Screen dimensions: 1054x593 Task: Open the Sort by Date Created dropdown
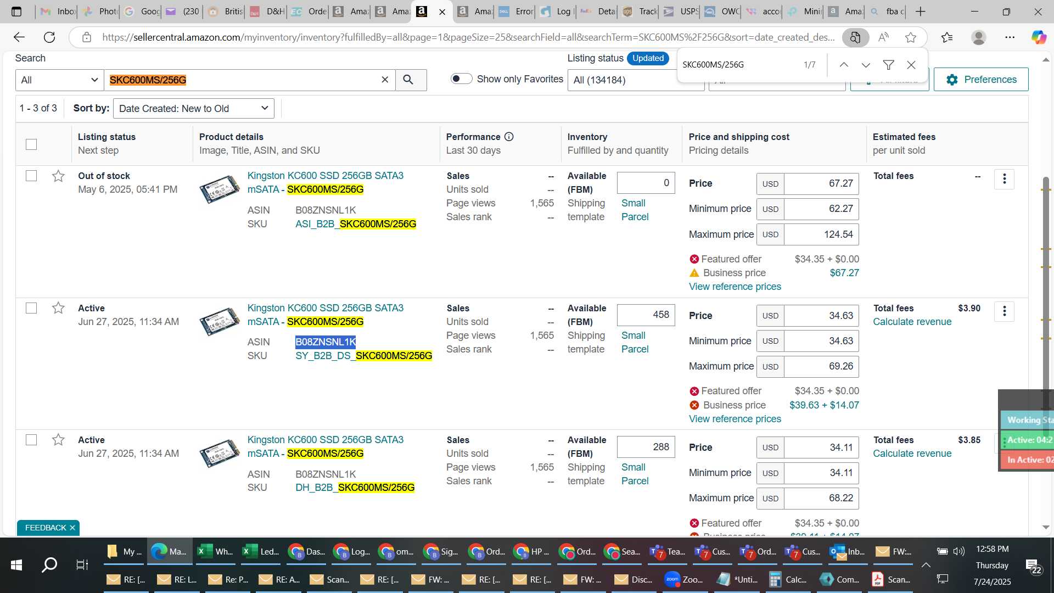193,109
